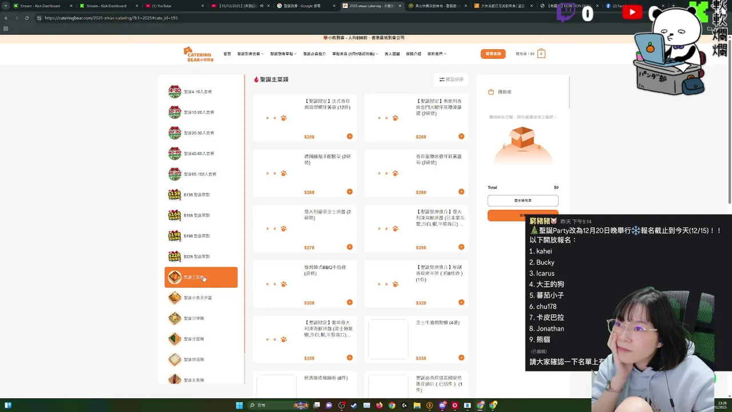Open the $228 聖誕單點 category

pos(201,256)
